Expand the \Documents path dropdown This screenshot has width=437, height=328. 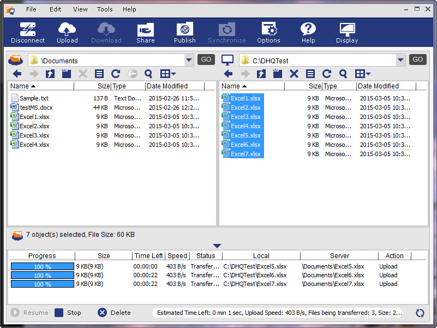(x=189, y=60)
